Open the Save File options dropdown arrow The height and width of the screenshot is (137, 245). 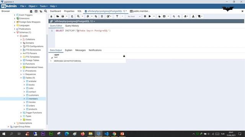pyautogui.click(x=67, y=16)
